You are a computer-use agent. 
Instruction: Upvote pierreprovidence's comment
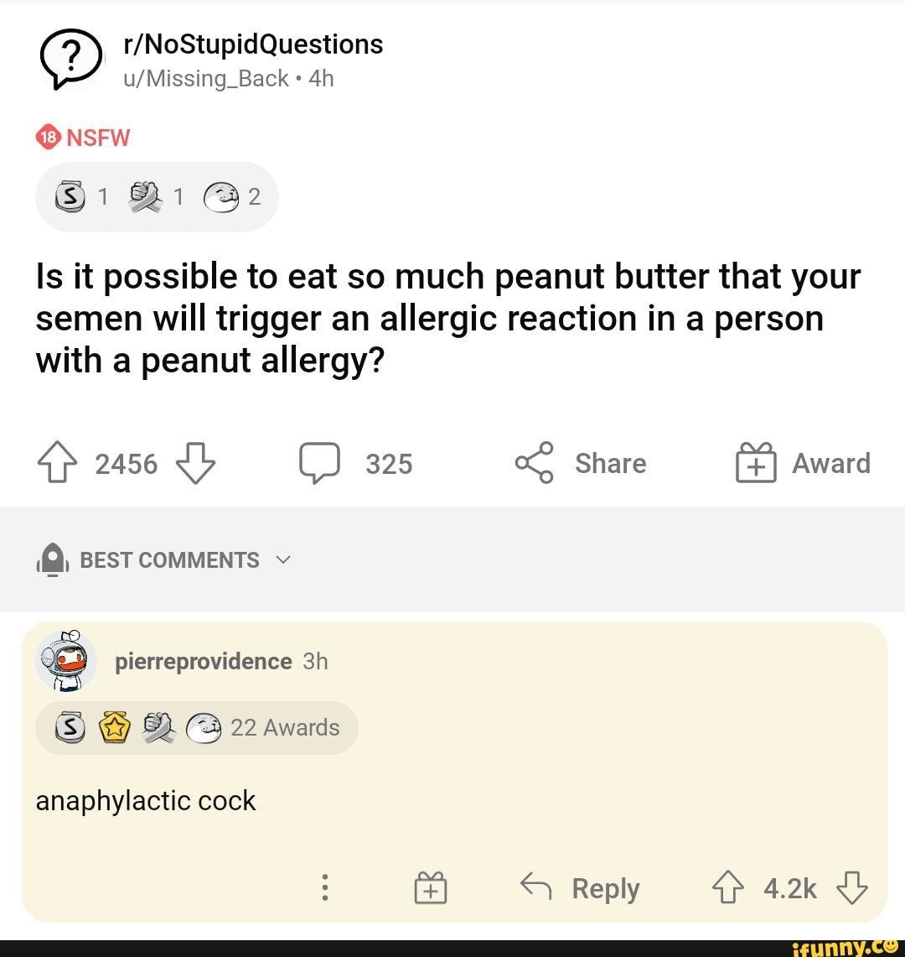tap(729, 887)
